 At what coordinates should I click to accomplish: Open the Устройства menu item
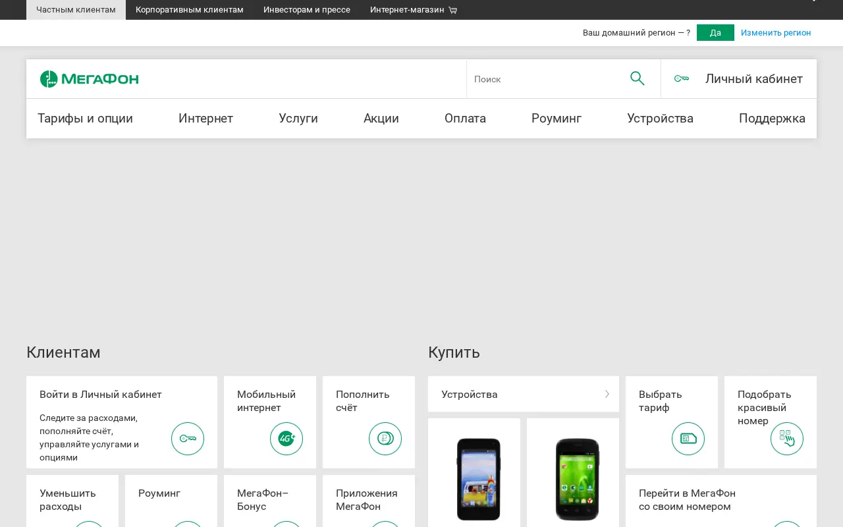(x=660, y=119)
